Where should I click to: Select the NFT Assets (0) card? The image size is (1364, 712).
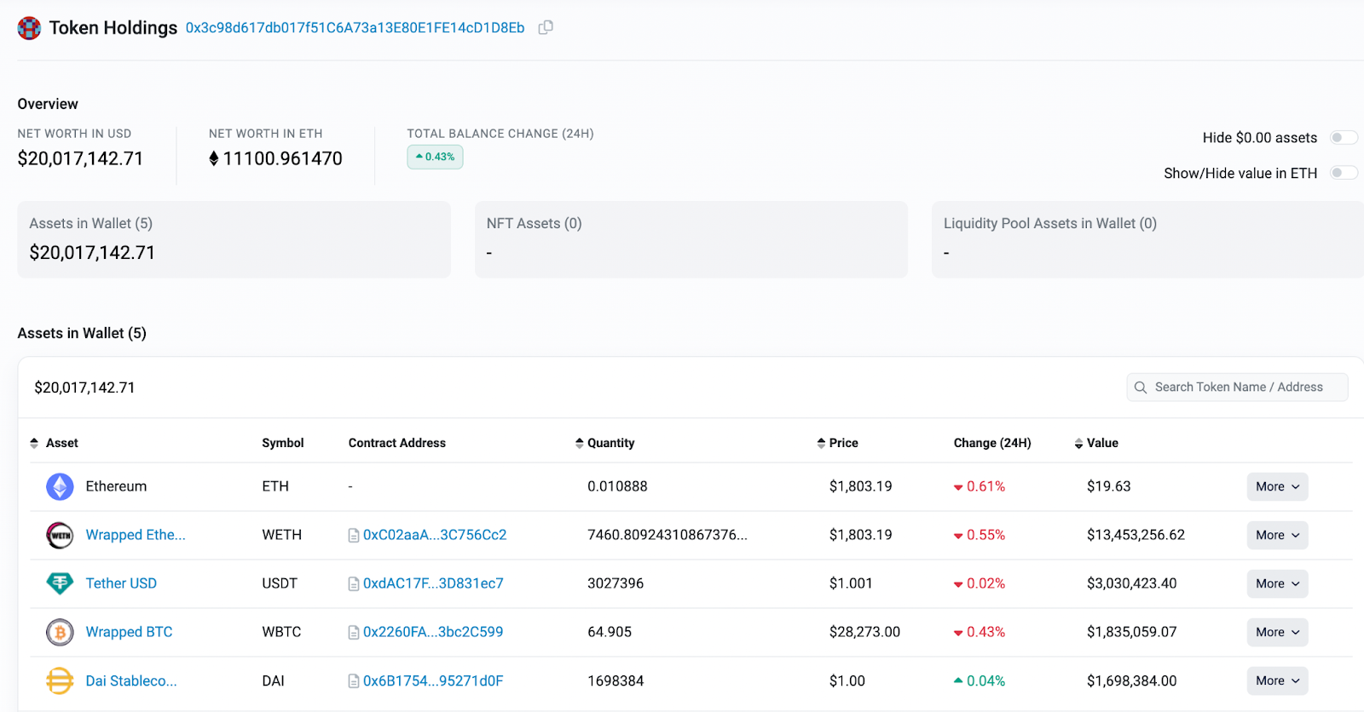(691, 239)
